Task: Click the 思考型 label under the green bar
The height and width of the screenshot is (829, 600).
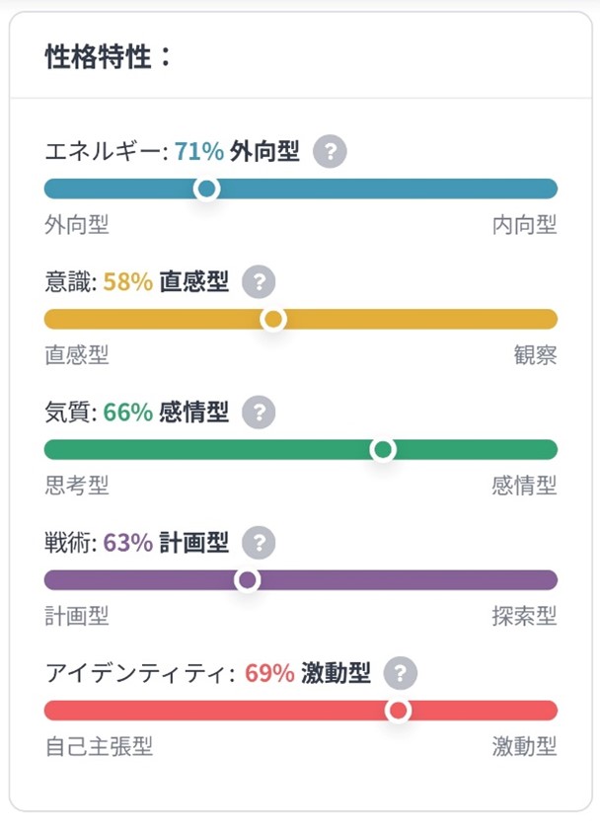Action: click(77, 486)
